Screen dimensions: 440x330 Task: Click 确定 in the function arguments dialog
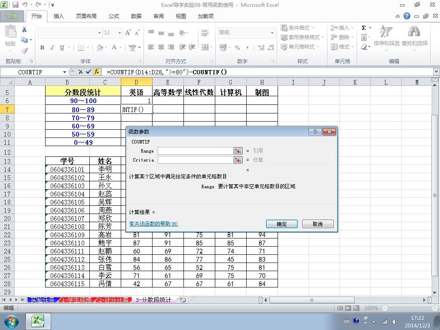click(282, 224)
